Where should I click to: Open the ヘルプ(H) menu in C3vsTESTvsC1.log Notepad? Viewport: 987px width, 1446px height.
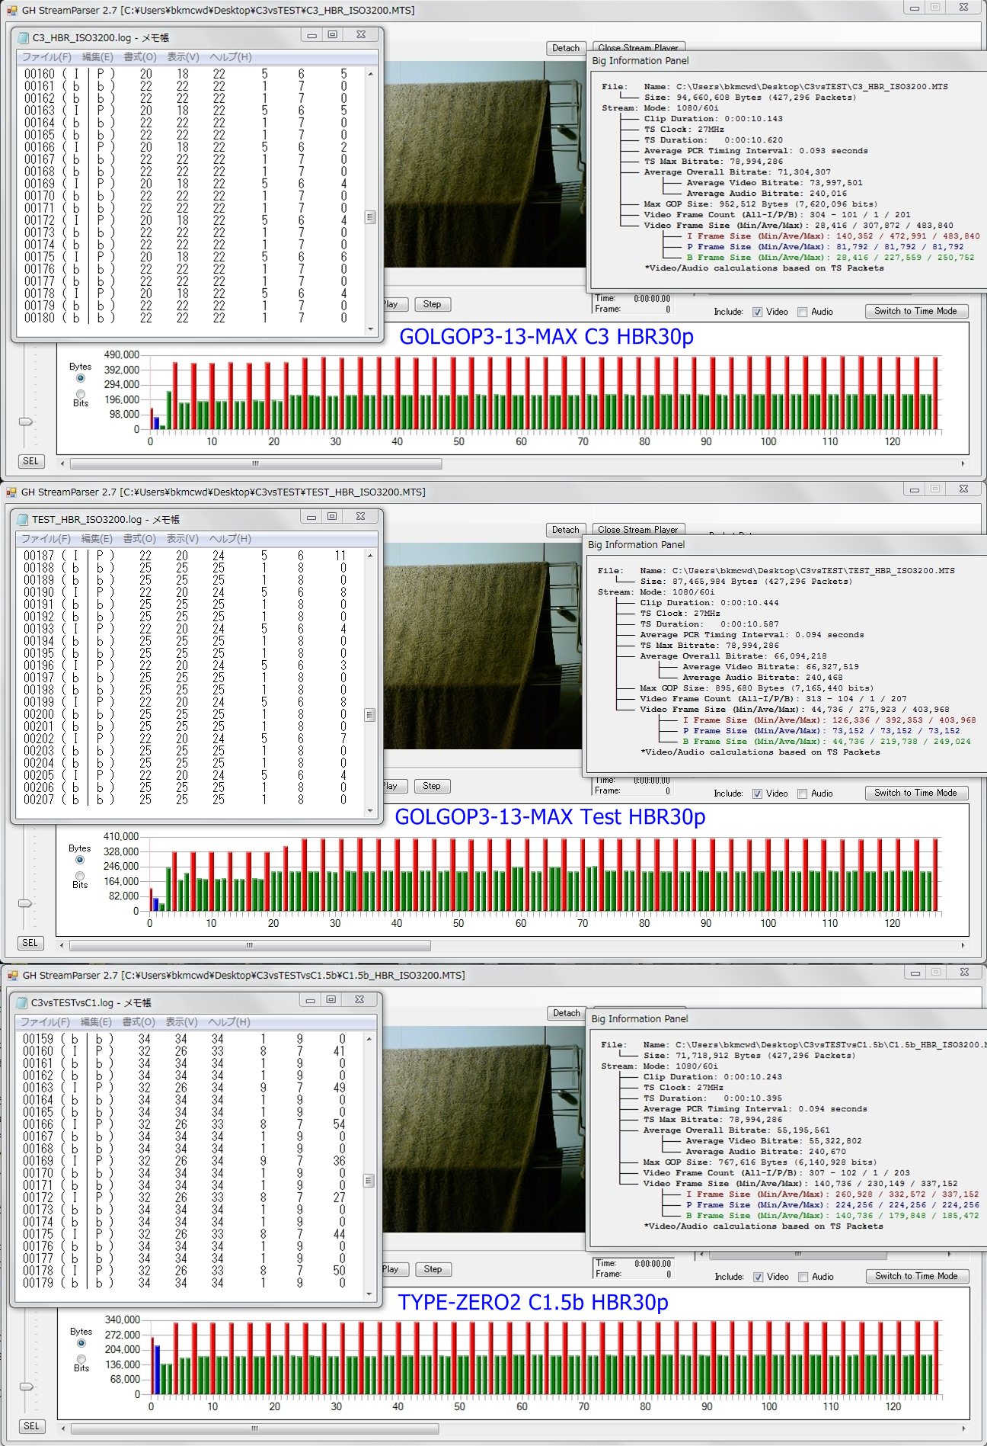tap(229, 1022)
